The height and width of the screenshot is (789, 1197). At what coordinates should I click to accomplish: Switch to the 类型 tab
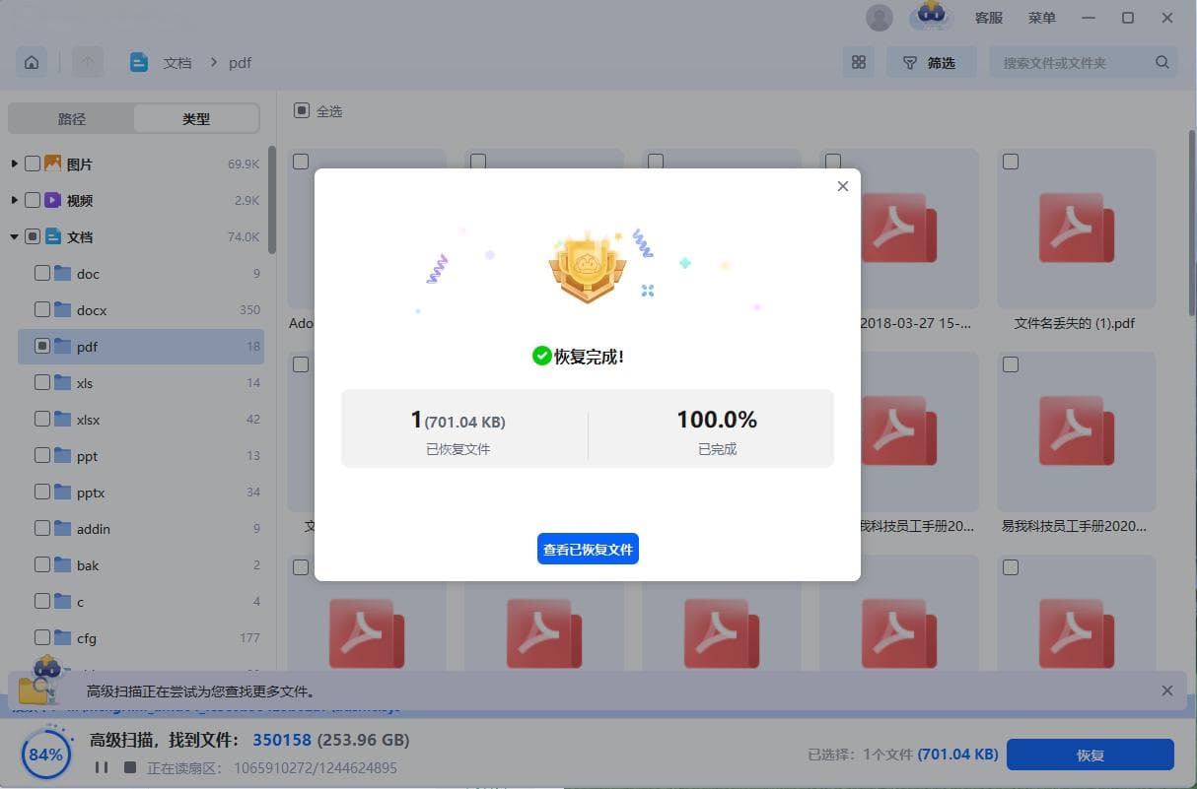pos(196,118)
